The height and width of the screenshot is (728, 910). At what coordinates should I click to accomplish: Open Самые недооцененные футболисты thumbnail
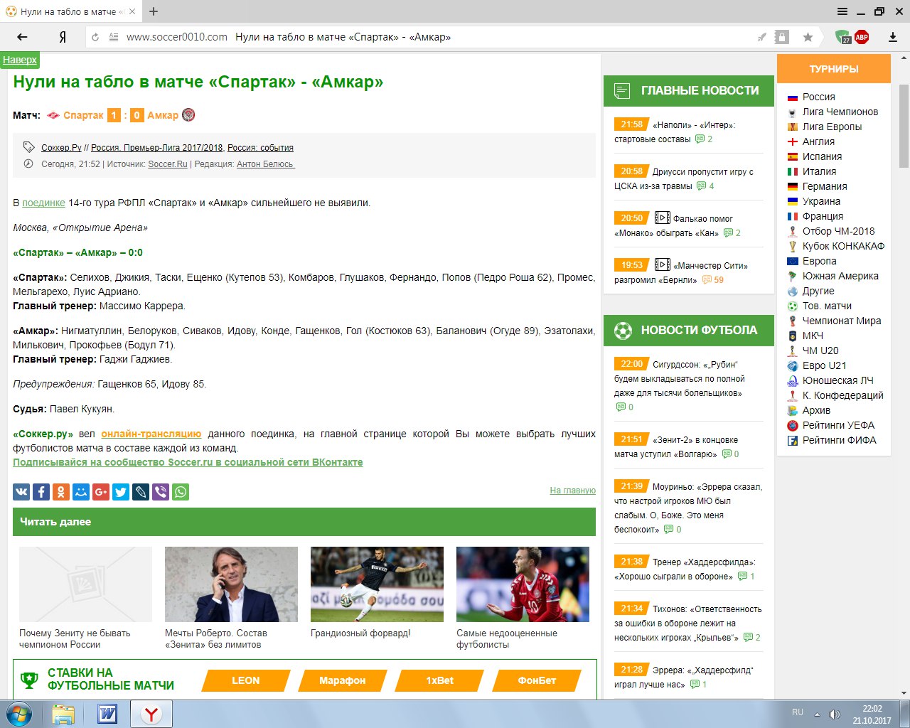pos(523,584)
